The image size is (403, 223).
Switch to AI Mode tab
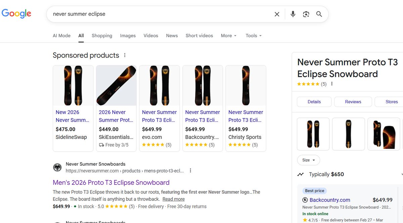tap(61, 36)
